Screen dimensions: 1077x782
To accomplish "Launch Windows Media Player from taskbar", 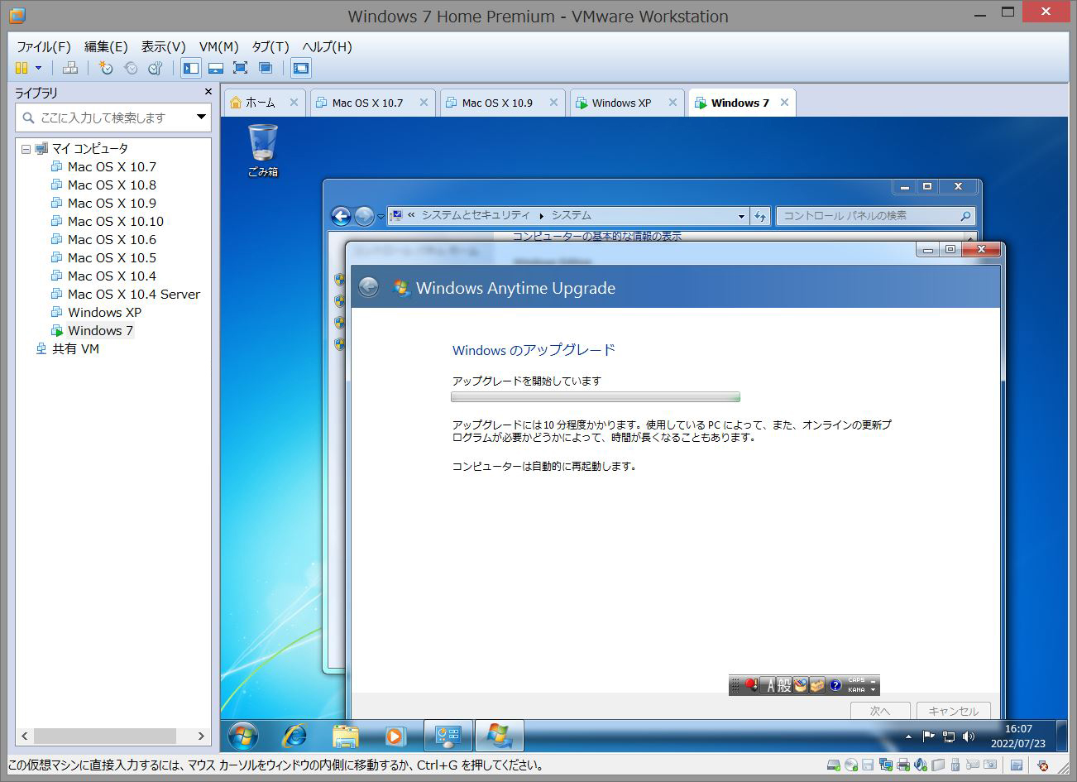I will [395, 735].
